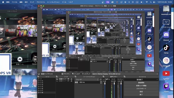174x98 pixels.
Task: Pop out the ソース dock panel icon
Action: [57, 77]
